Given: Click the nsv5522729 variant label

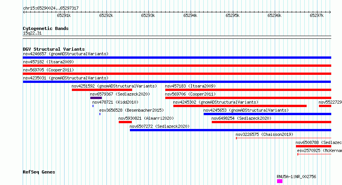Looking at the screenshot, I should [330, 102].
